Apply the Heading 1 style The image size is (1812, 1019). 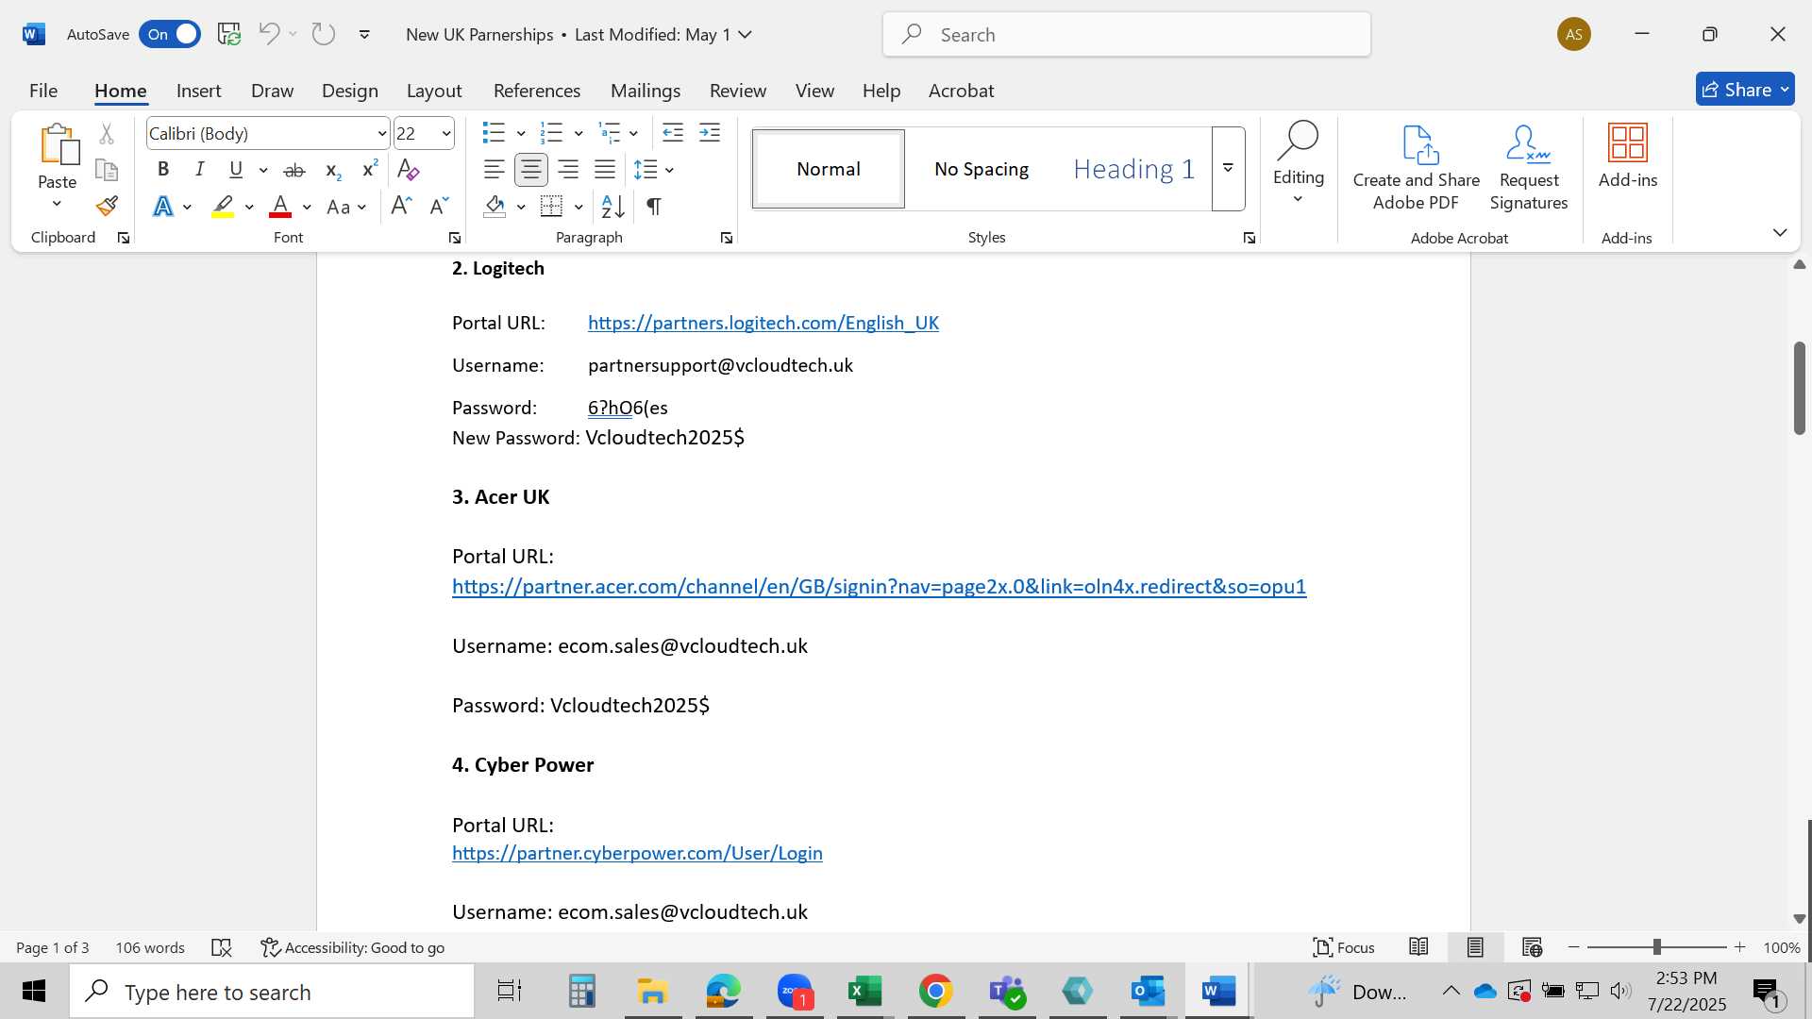point(1133,169)
